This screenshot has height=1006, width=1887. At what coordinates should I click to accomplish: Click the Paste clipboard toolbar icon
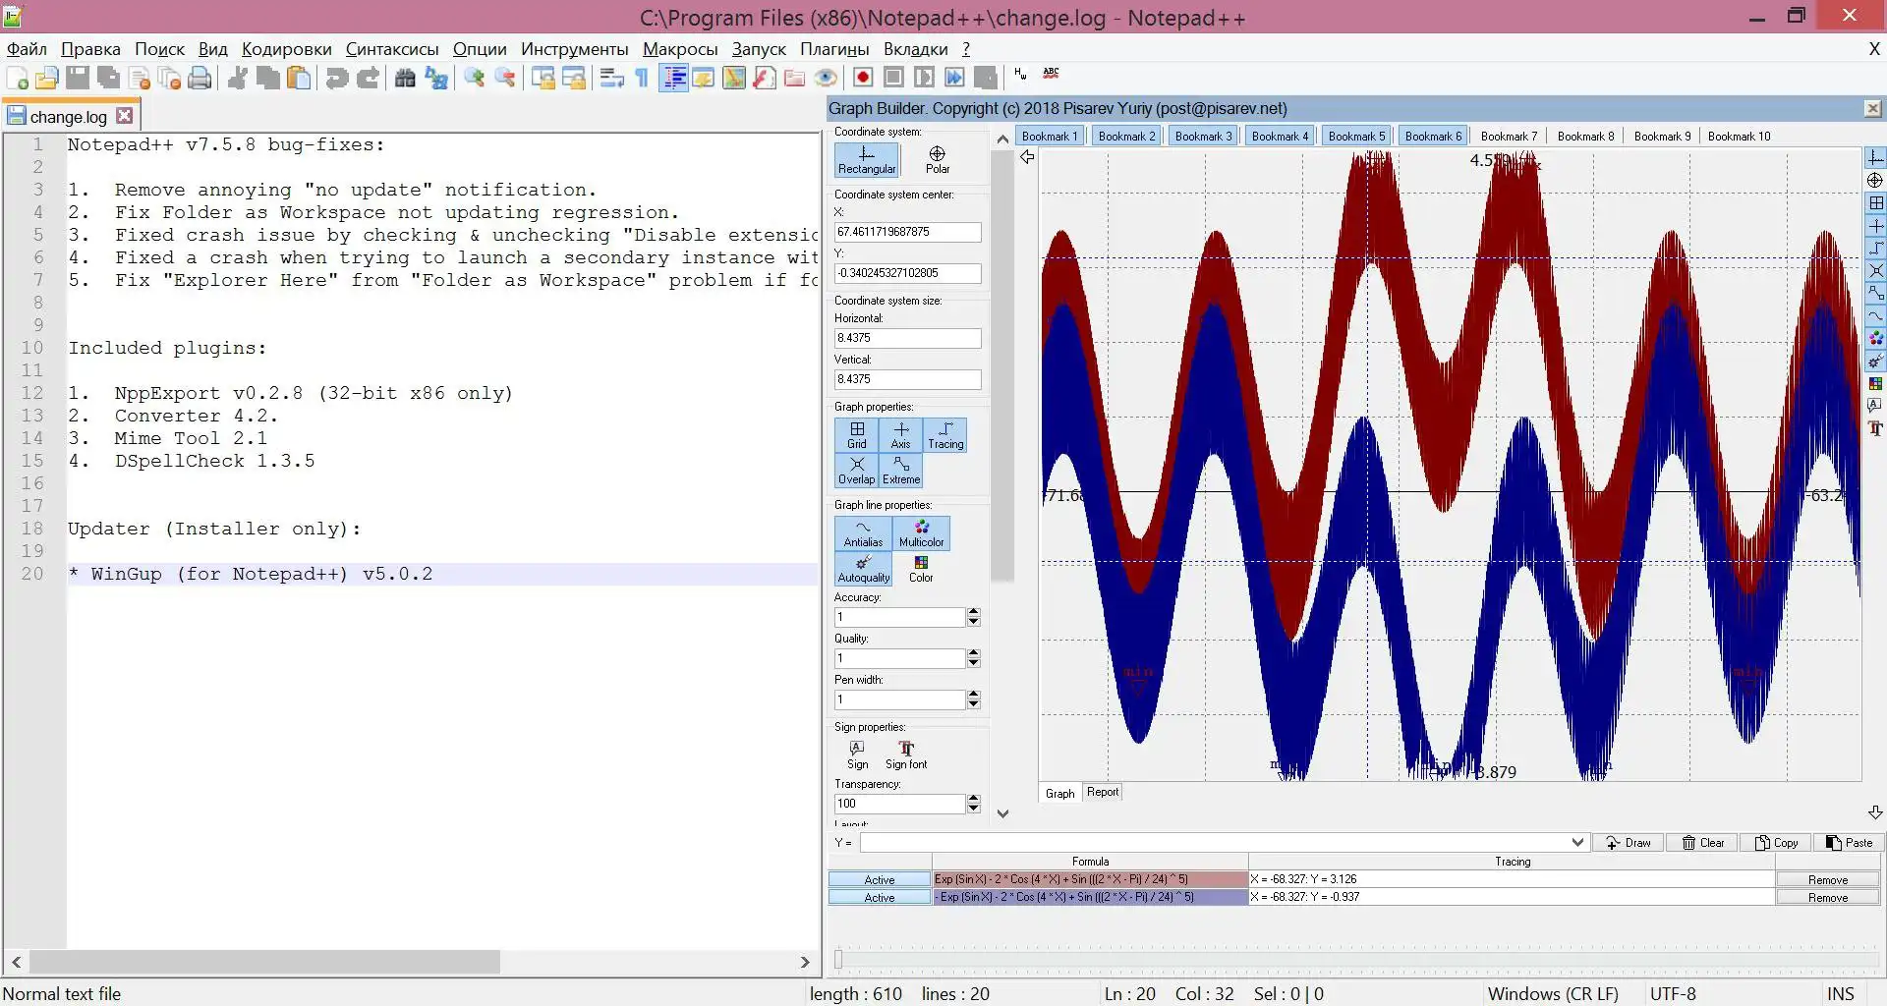point(299,79)
